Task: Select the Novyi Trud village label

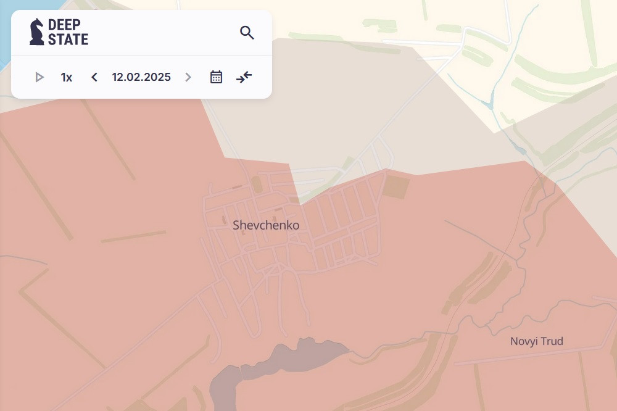Action: [x=536, y=341]
